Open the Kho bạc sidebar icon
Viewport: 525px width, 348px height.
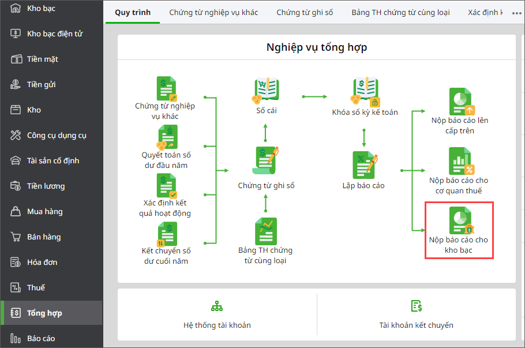(16, 8)
